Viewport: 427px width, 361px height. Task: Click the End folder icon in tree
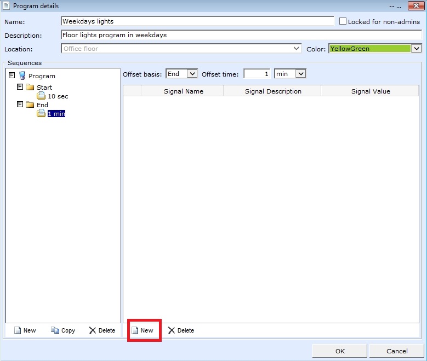pos(30,105)
